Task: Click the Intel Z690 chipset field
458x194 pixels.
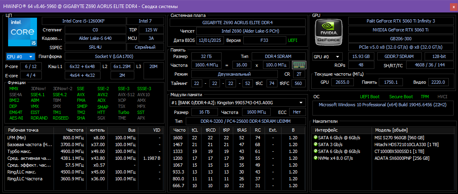Action: tap(251, 31)
